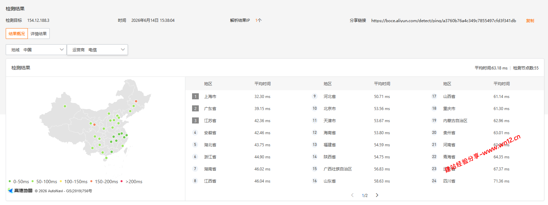Click the 复制 link

[530, 20]
